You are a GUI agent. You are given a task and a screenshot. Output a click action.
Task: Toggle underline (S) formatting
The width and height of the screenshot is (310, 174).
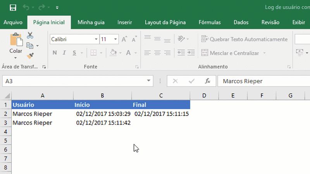[74, 53]
